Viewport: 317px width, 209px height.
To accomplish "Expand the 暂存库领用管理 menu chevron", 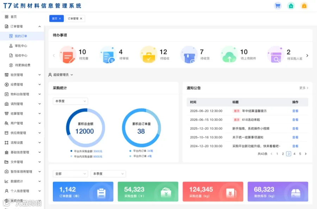I will pos(39,172).
